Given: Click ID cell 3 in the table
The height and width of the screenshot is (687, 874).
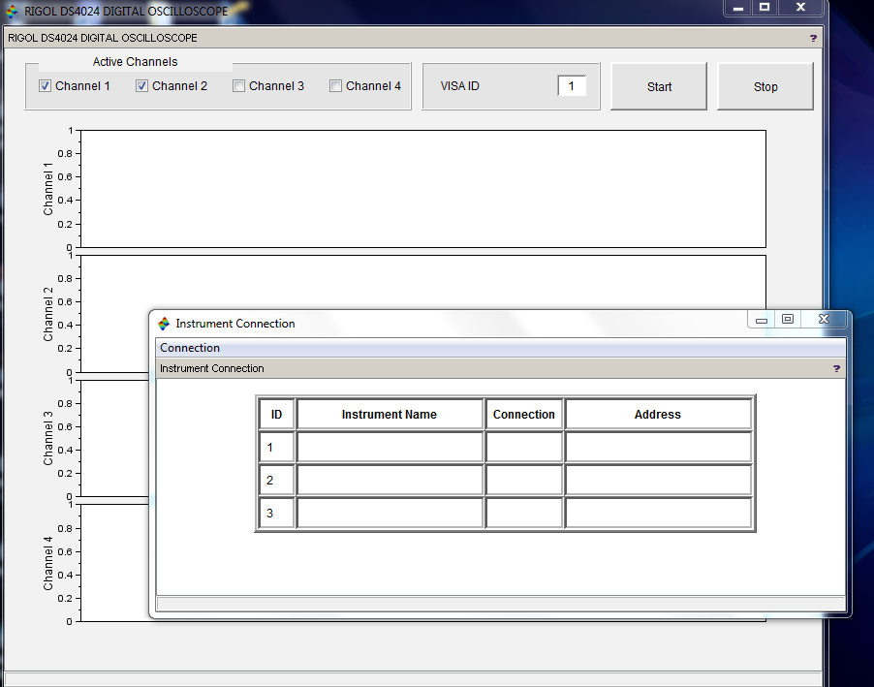Looking at the screenshot, I should pos(276,513).
